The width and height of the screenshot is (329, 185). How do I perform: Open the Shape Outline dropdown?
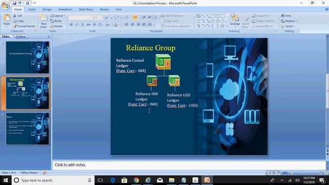tap(264, 21)
